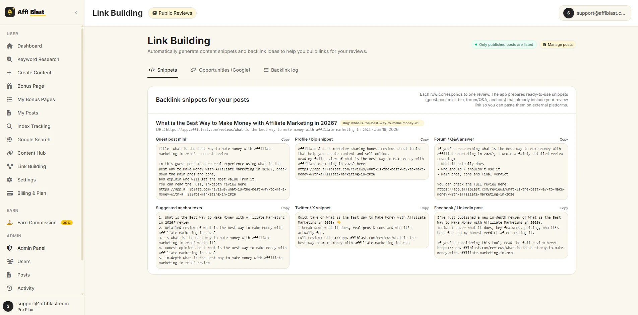Click the Backlink log list icon
Viewport: 638px width, 315px height.
tap(266, 70)
